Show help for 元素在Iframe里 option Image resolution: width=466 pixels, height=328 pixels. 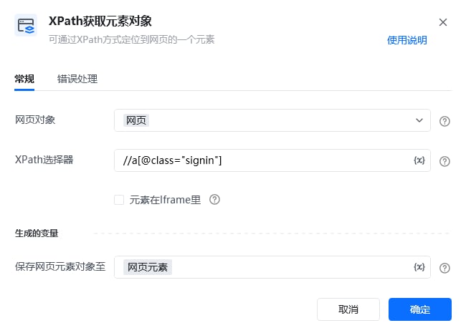pyautogui.click(x=214, y=200)
